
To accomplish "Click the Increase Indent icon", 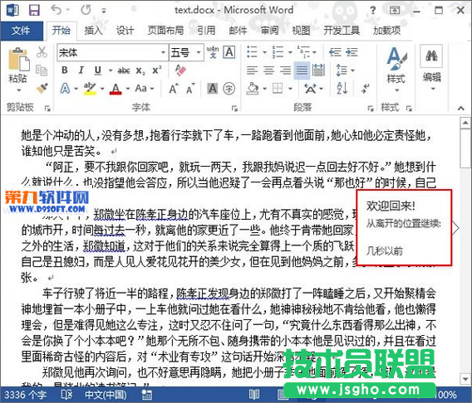I will tap(352, 52).
